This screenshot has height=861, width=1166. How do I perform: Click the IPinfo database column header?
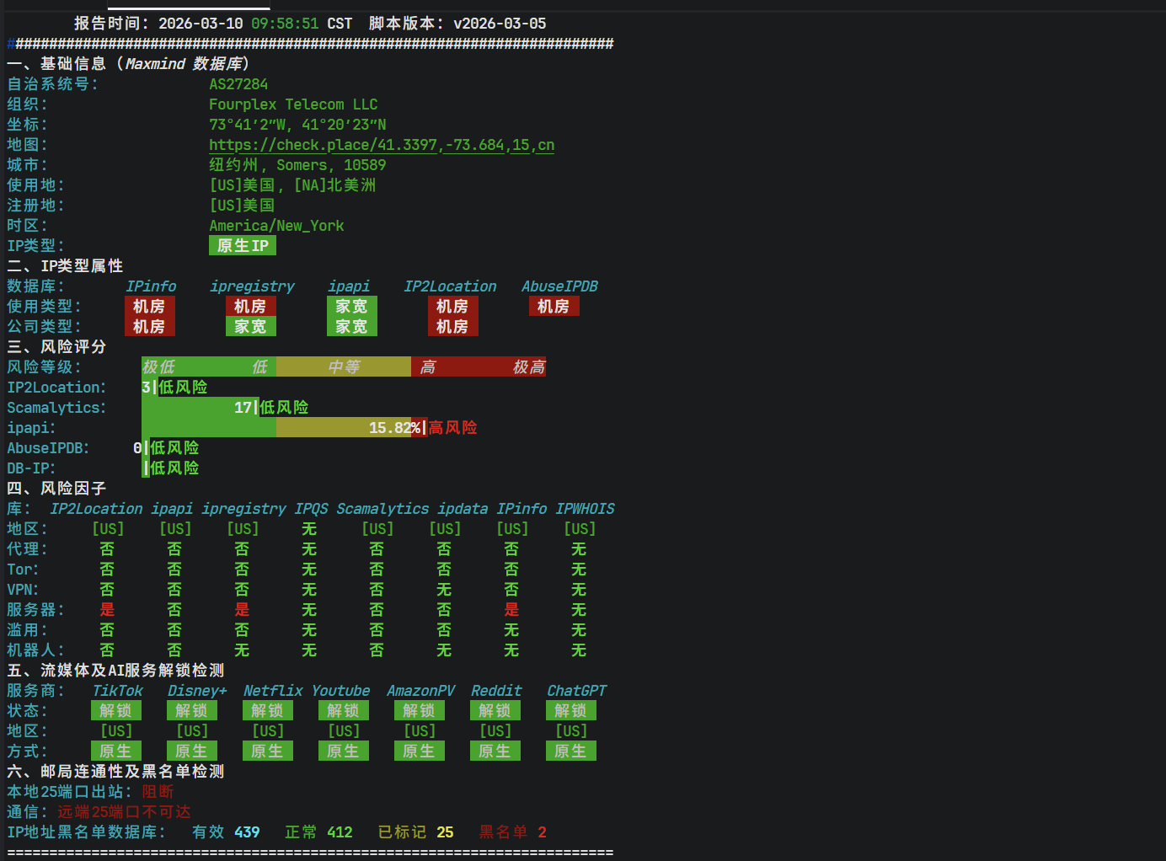151,286
